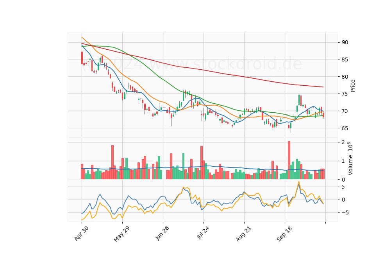Click the price axis value 65
The image size is (375, 270).
click(345, 128)
